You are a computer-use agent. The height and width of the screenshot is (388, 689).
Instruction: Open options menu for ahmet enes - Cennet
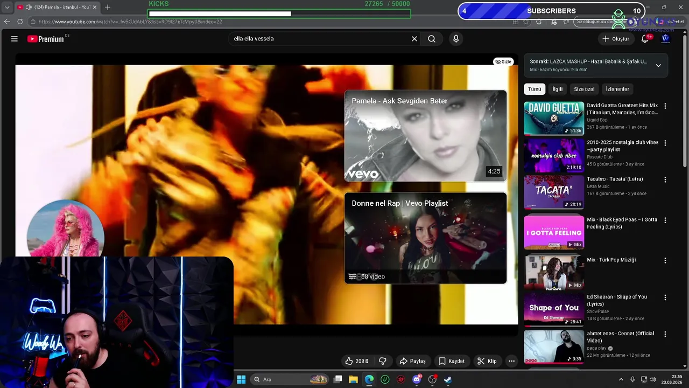pos(665,334)
